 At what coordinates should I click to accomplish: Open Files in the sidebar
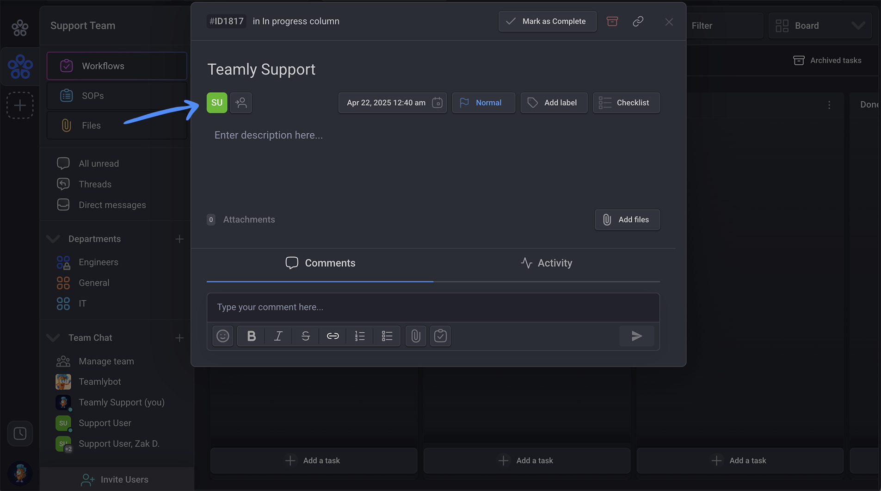pos(117,125)
